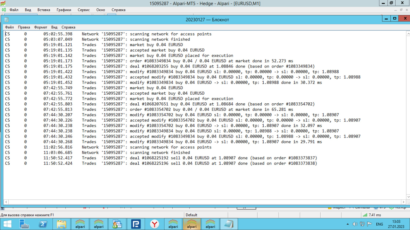Click line with 'done in 32.097 ms'
Image resolution: width=410 pixels, height=230 pixels.
tap(163, 125)
